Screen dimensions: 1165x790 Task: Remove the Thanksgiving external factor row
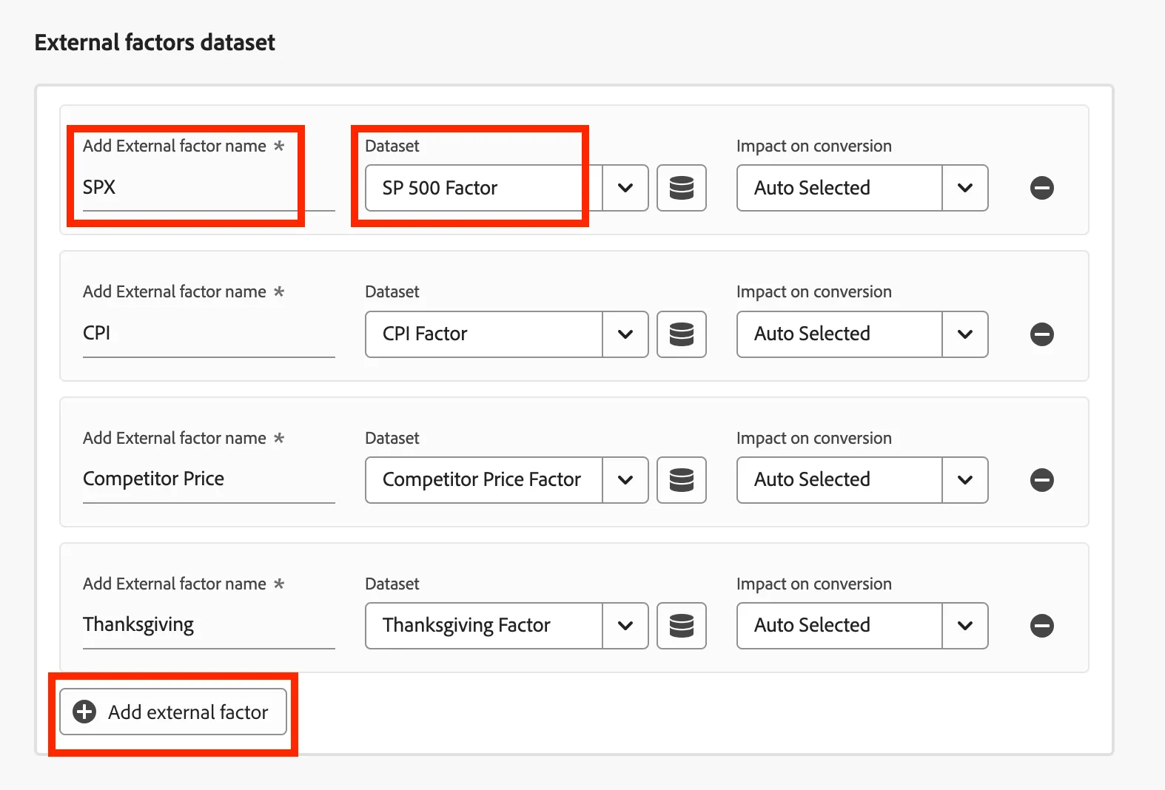[1042, 626]
